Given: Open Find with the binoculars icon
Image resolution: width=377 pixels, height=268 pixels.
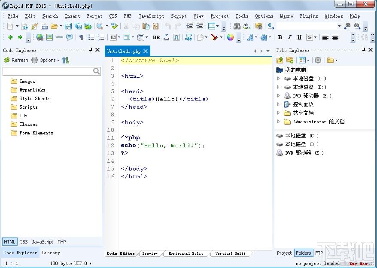Looking at the screenshot, I should click(237, 26).
